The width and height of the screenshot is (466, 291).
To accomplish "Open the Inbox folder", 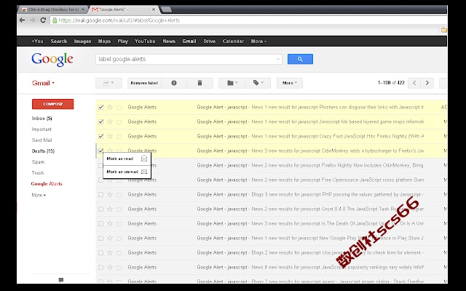I will coord(42,118).
